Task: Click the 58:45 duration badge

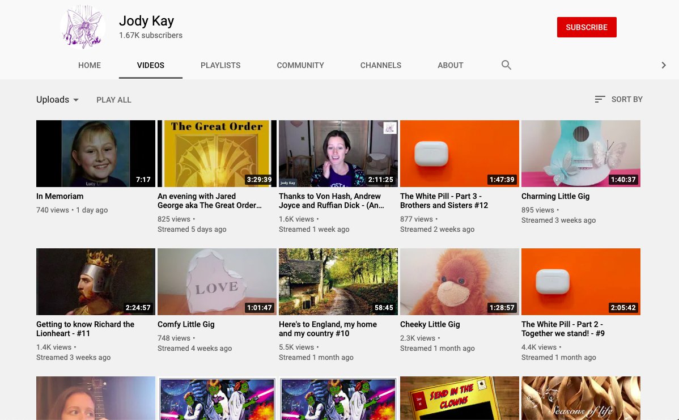Action: [x=384, y=307]
